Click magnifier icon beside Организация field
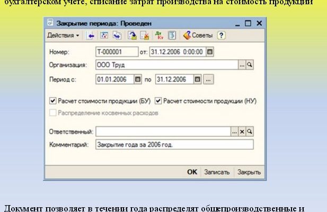 click(250, 65)
